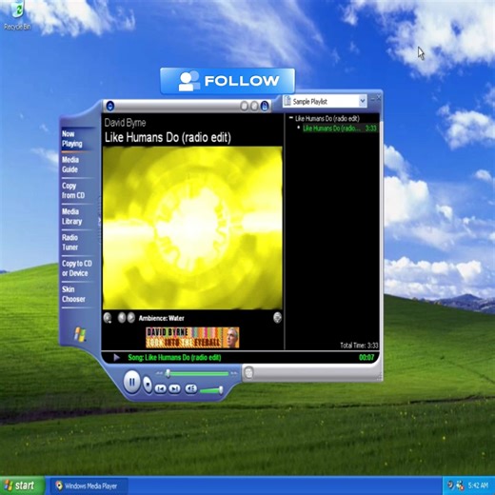
Task: Collapse the Like Humans Do playlist group
Action: coord(290,118)
